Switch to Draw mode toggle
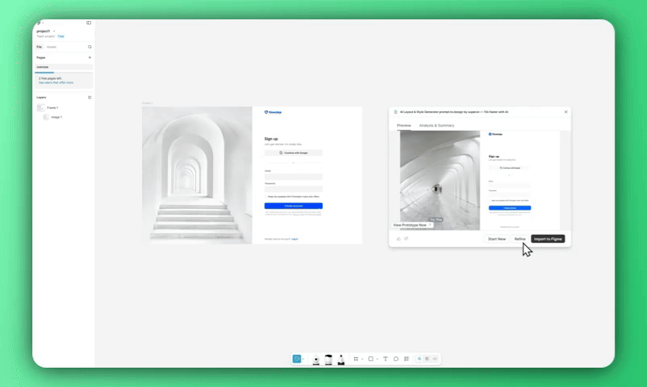The height and width of the screenshot is (387, 647). pos(420,359)
